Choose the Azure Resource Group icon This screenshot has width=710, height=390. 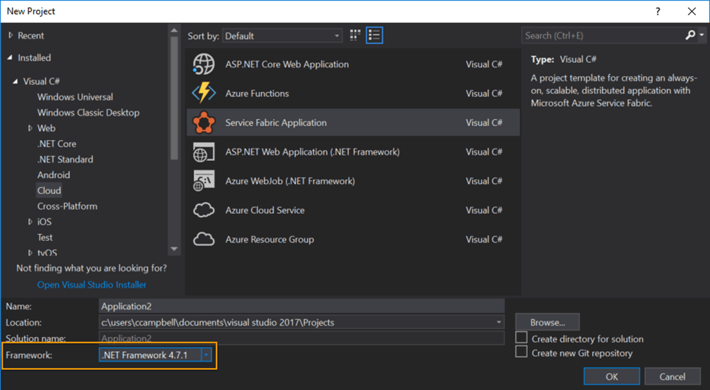[x=204, y=240]
